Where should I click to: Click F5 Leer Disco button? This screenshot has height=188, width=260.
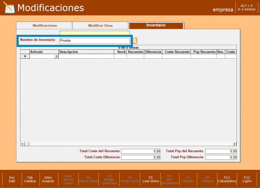[x=151, y=179]
